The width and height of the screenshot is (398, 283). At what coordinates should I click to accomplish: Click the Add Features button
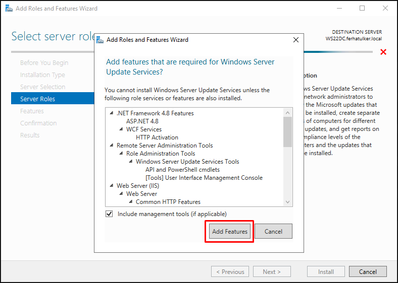(230, 231)
